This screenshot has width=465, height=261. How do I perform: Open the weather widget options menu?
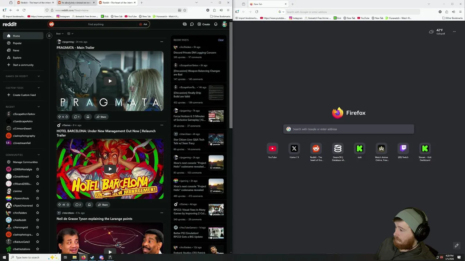(454, 32)
